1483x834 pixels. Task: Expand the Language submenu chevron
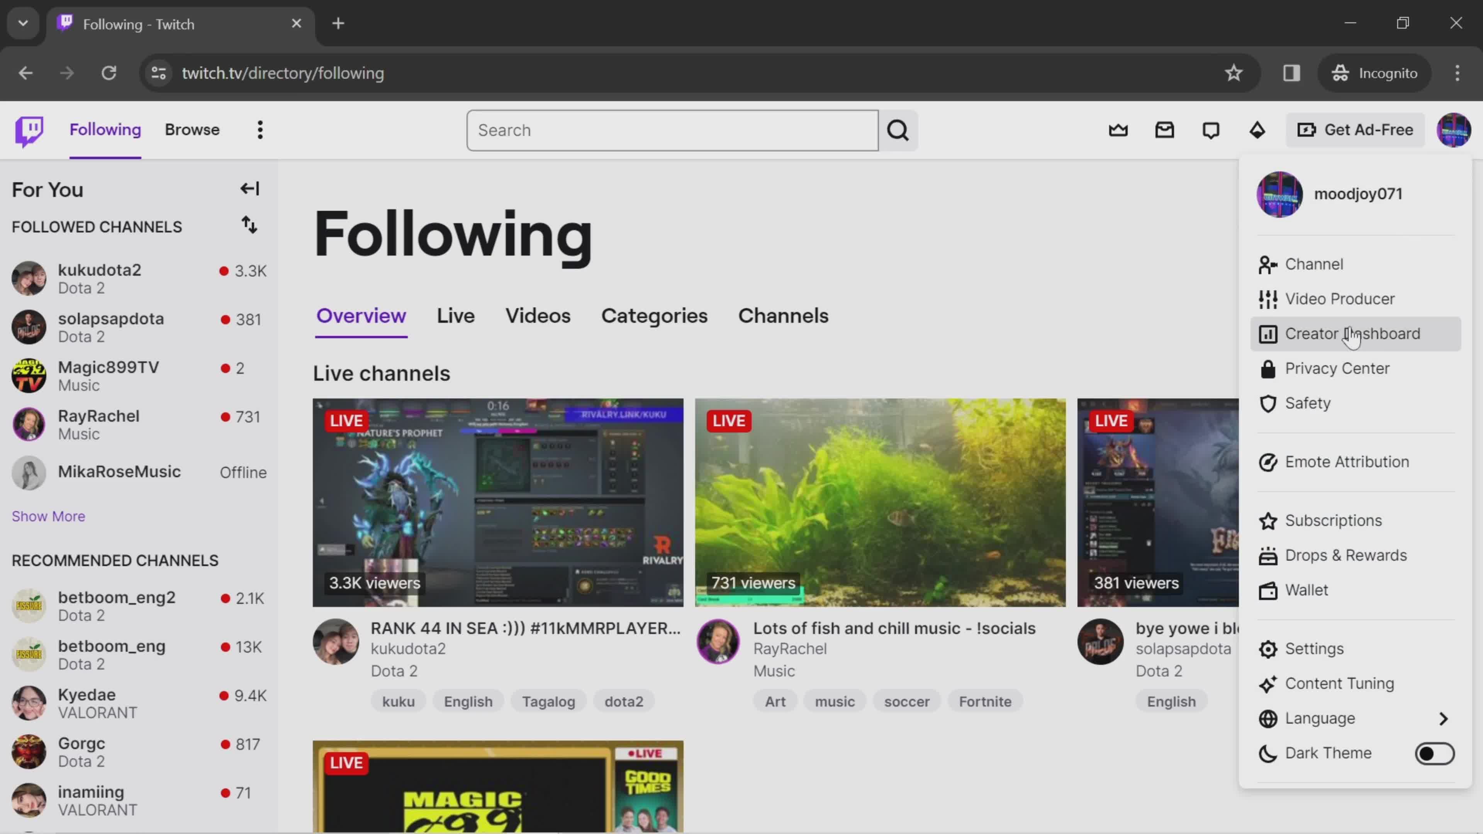[1443, 719]
